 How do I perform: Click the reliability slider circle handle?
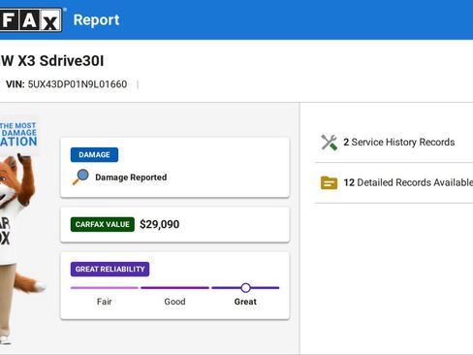245,287
